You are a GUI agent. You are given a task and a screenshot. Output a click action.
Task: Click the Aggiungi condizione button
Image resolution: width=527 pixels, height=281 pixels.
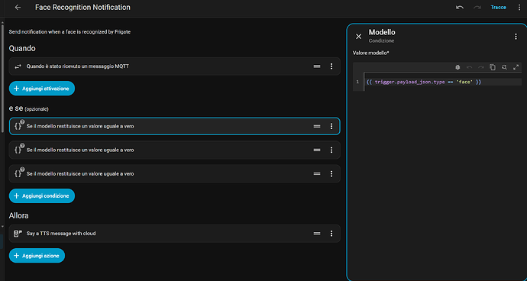[x=42, y=195]
